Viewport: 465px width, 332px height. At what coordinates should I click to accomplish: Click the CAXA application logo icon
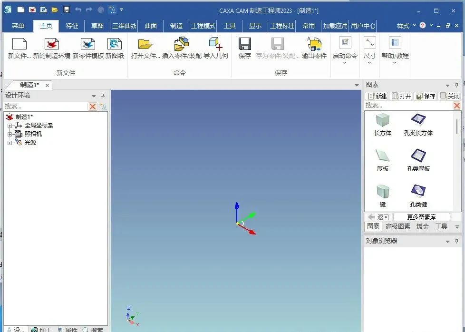coord(8,10)
